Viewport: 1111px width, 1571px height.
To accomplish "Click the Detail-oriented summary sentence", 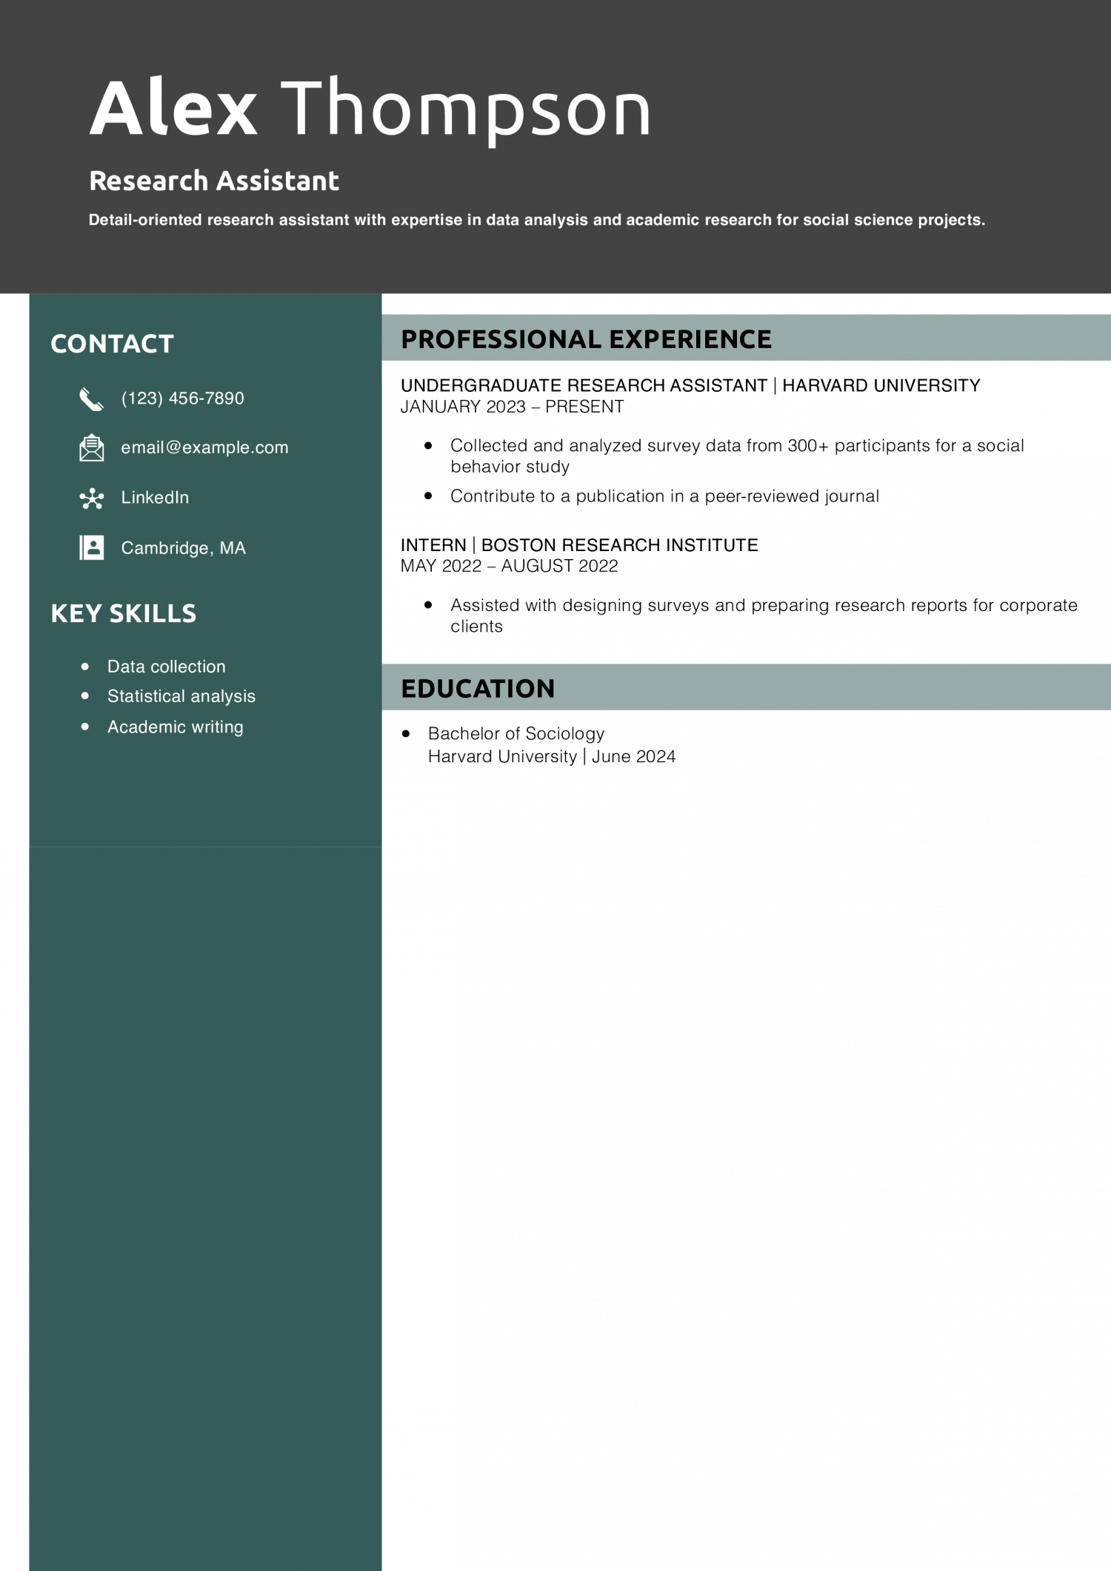I will (x=537, y=220).
